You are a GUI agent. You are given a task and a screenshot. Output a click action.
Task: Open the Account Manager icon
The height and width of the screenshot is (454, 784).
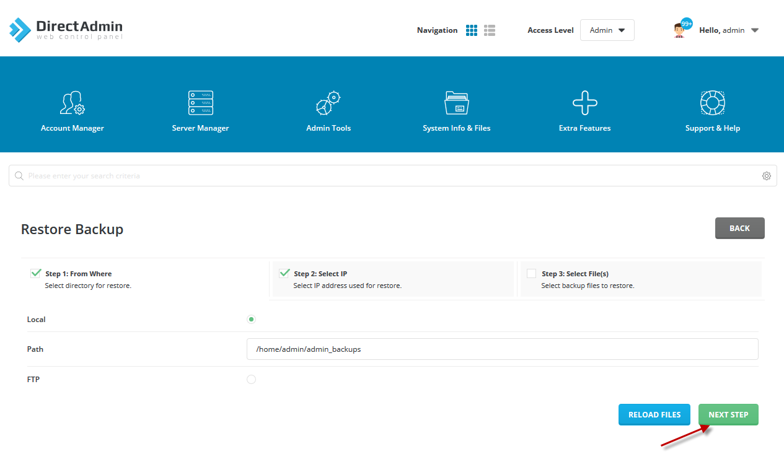(72, 103)
